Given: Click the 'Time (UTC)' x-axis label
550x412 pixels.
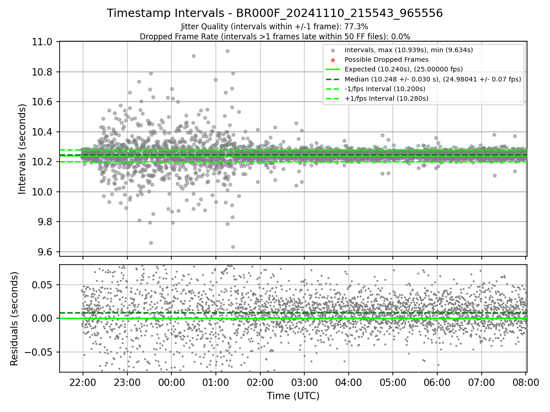Looking at the screenshot, I should [x=293, y=396].
